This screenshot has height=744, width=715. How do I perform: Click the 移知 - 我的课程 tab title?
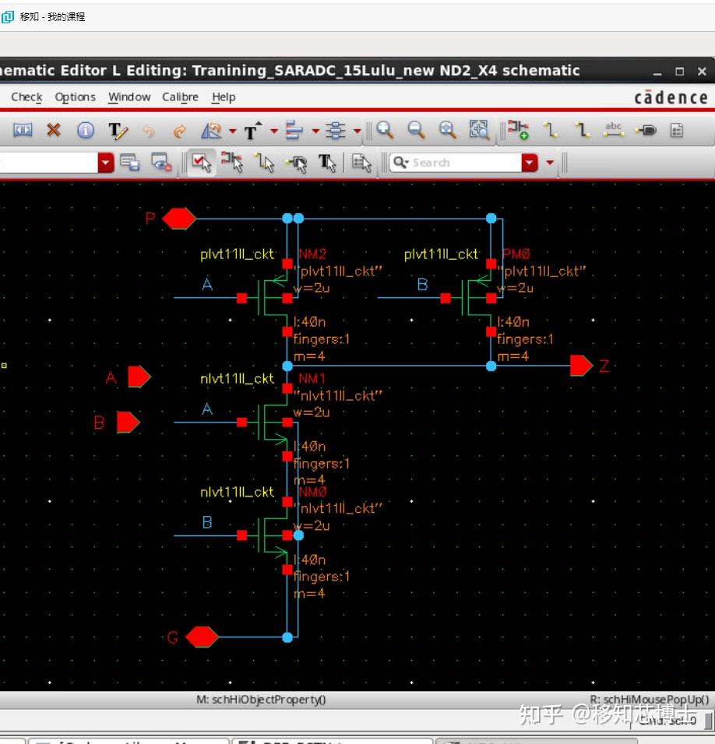click(x=52, y=17)
